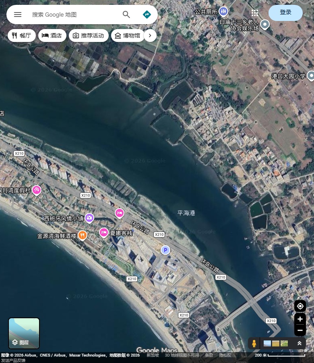This screenshot has height=363, width=314.
Task: Show more category chips with the arrow
Action: [x=150, y=35]
